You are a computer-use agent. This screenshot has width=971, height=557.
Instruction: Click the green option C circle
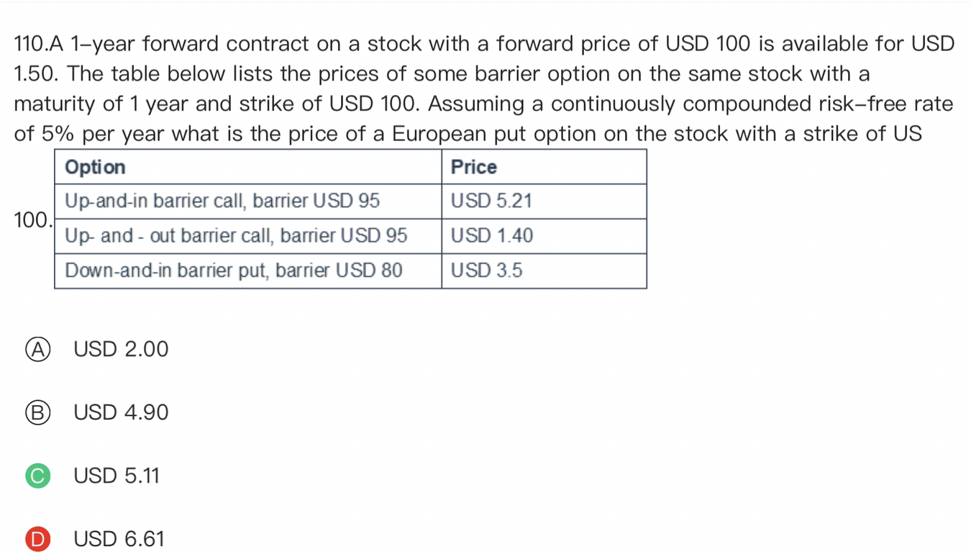point(37,476)
